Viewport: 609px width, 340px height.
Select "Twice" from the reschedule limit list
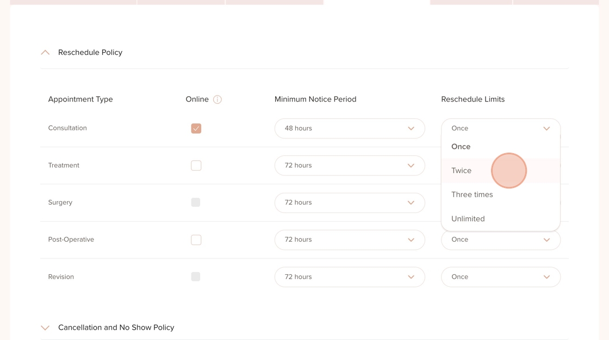click(462, 171)
